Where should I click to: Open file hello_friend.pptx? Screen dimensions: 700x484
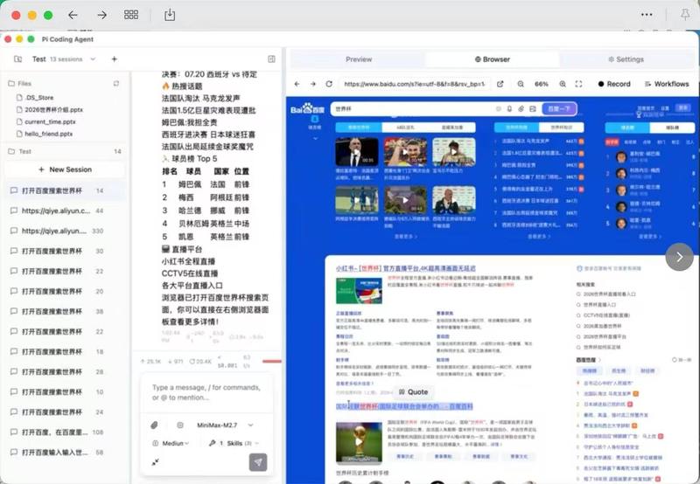point(48,134)
